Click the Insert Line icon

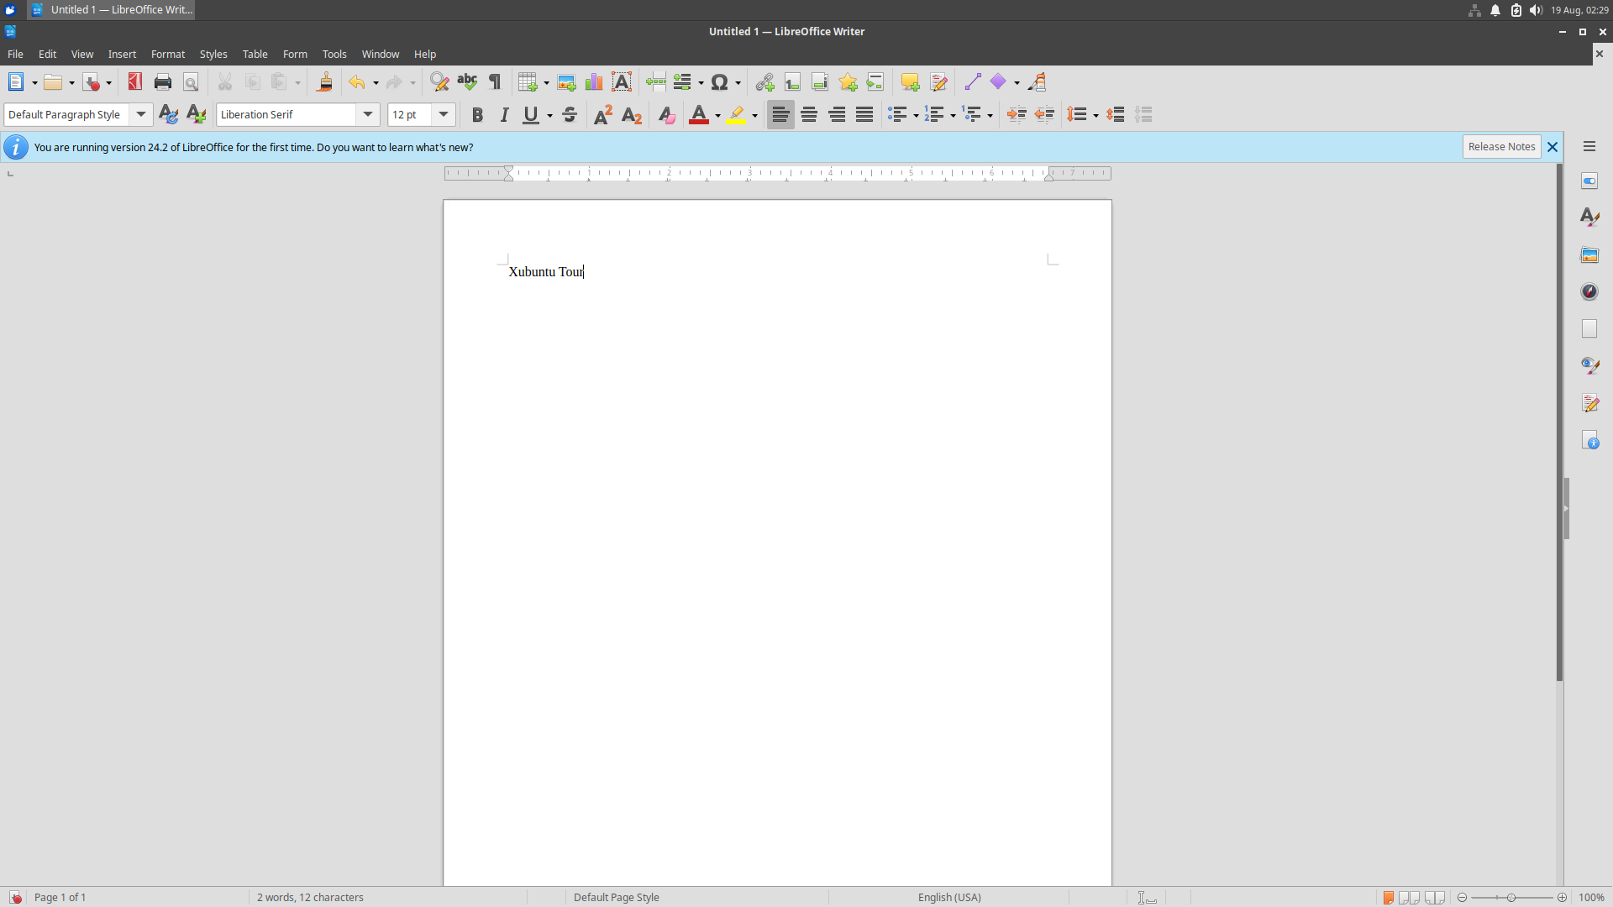(x=973, y=81)
